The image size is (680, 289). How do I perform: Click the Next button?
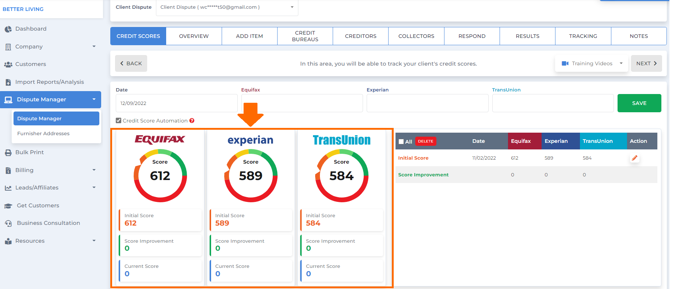[646, 63]
